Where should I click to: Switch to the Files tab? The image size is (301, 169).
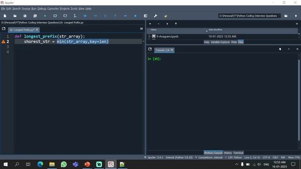(x=241, y=42)
